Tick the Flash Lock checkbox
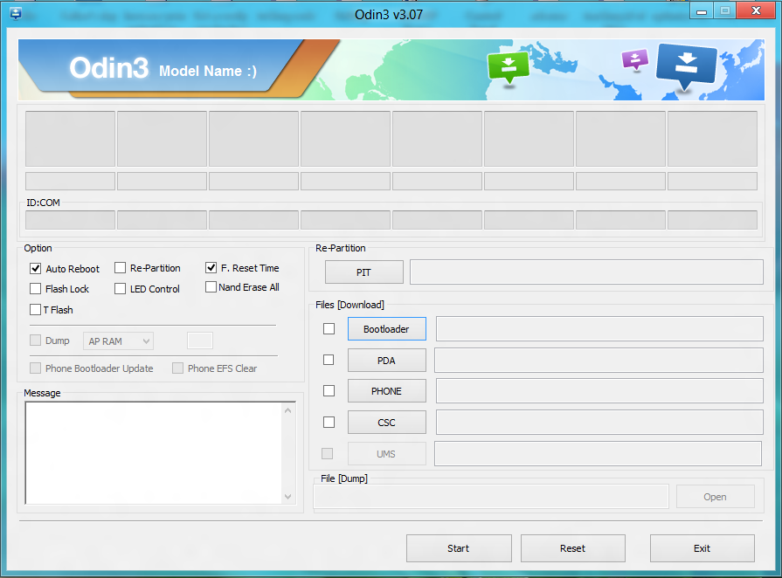This screenshot has width=782, height=578. pos(36,289)
